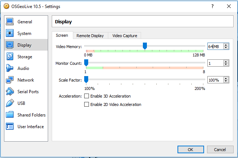Open Network via its monitors icon
238x158 pixels.
pyautogui.click(x=10, y=80)
